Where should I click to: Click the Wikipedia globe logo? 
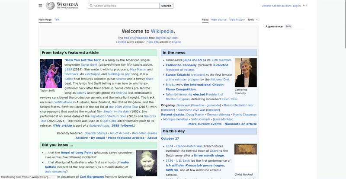tap(50, 6)
